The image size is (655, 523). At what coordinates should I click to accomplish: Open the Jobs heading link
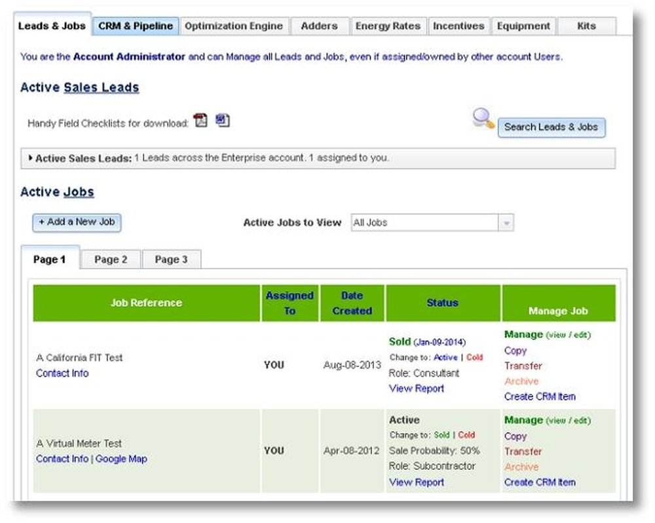tap(79, 192)
